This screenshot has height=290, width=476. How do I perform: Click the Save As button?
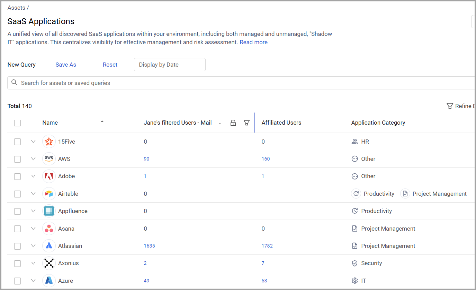(66, 65)
